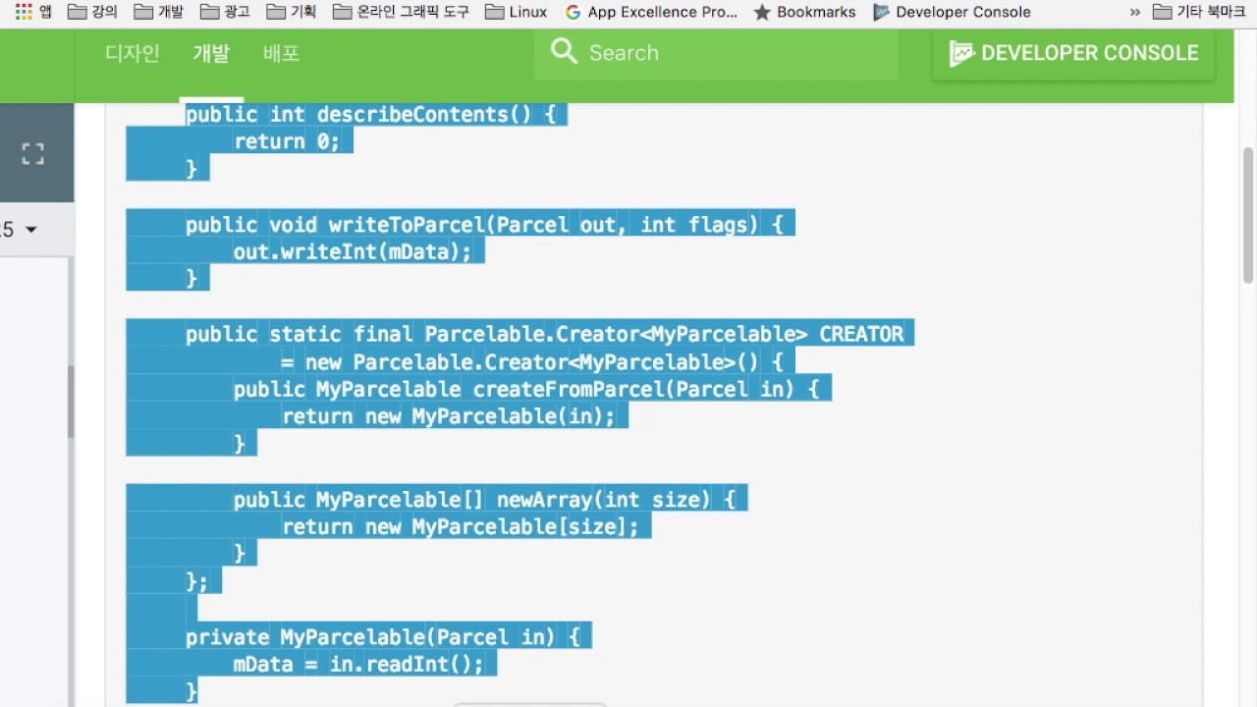Click 'private MyParcelable(Parcel in)' line
This screenshot has width=1257, height=707.
pos(382,637)
